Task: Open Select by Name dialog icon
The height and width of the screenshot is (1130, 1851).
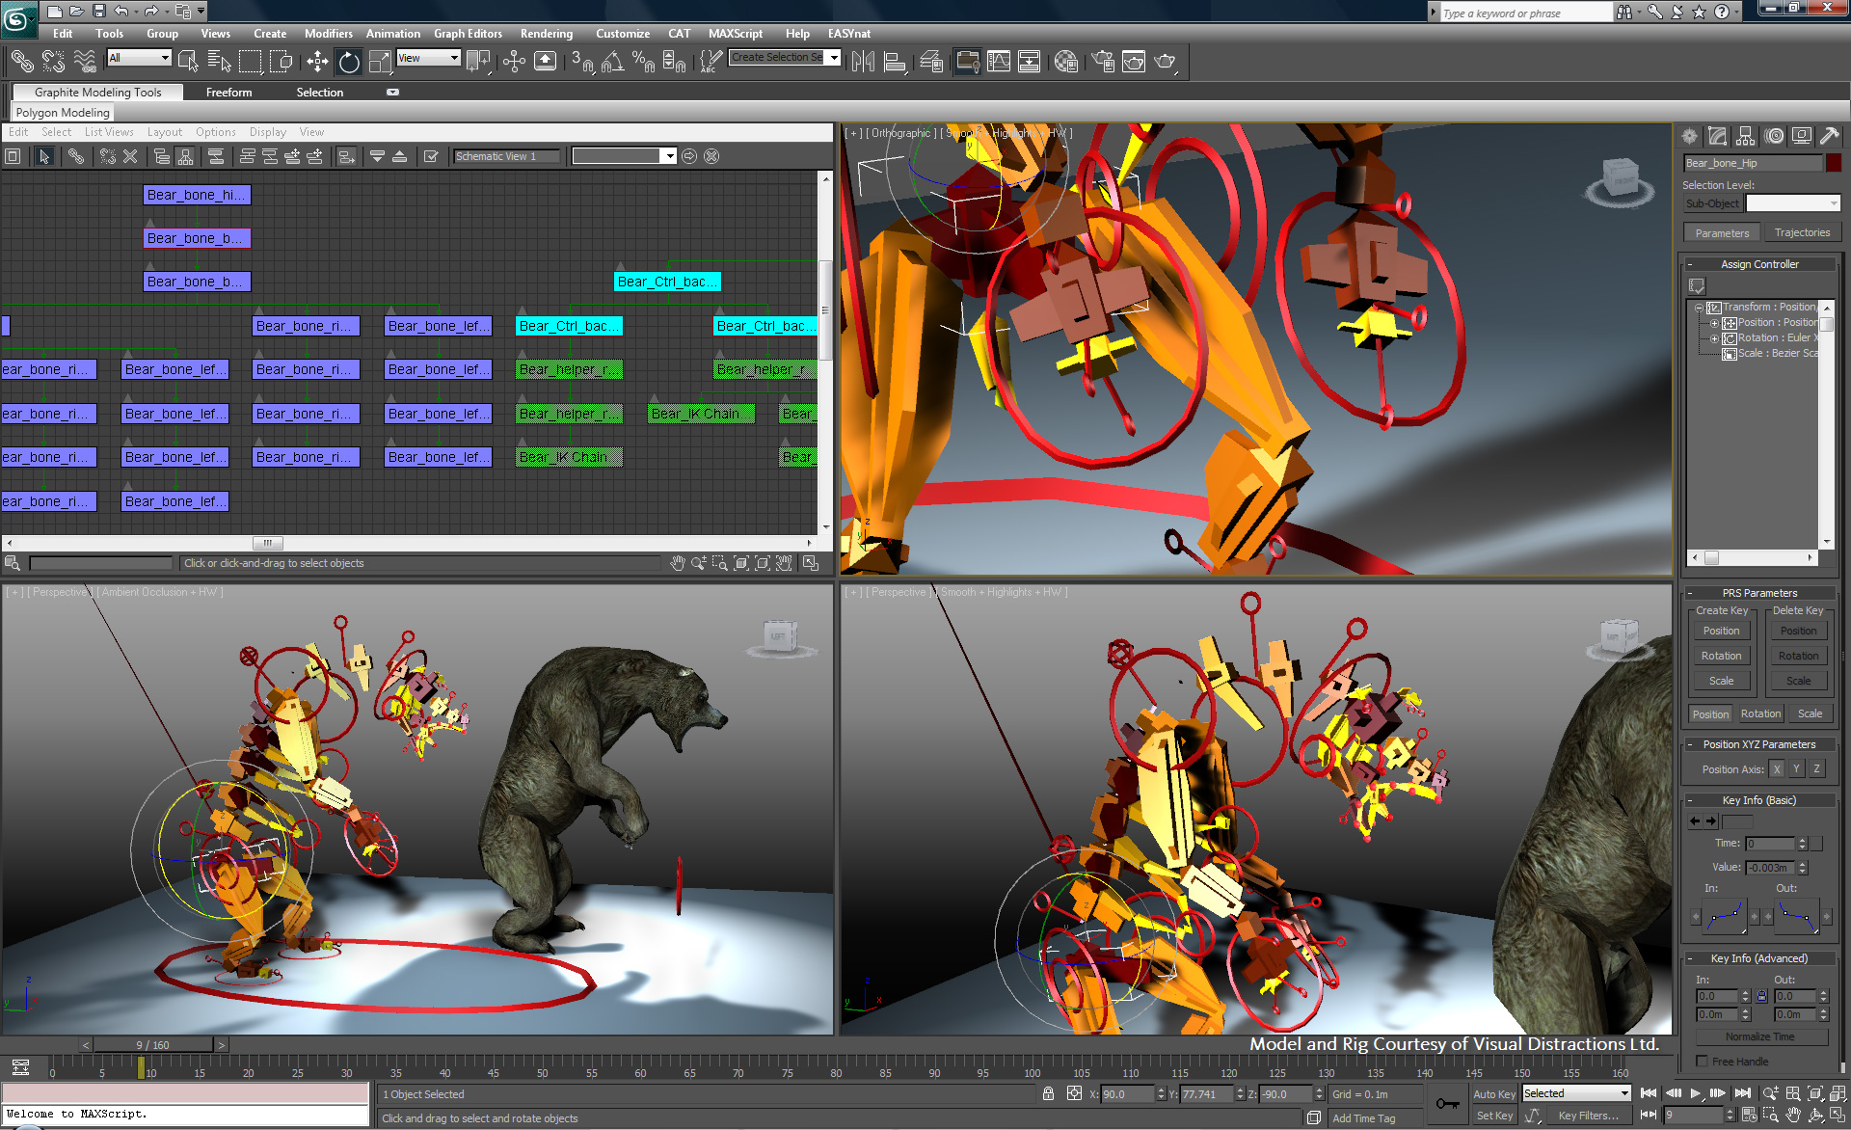Action: (219, 62)
